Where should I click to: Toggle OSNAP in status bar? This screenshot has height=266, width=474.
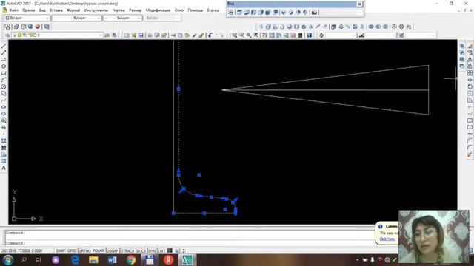(112, 251)
